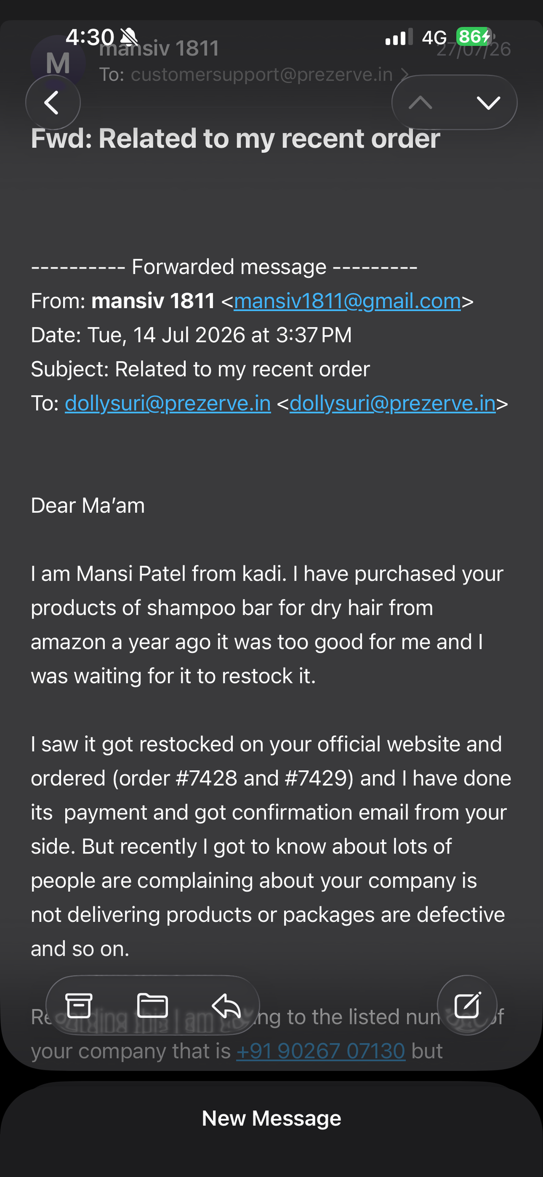
Task: Tap the subject Fwd: Related to my recent order
Action: [x=235, y=138]
